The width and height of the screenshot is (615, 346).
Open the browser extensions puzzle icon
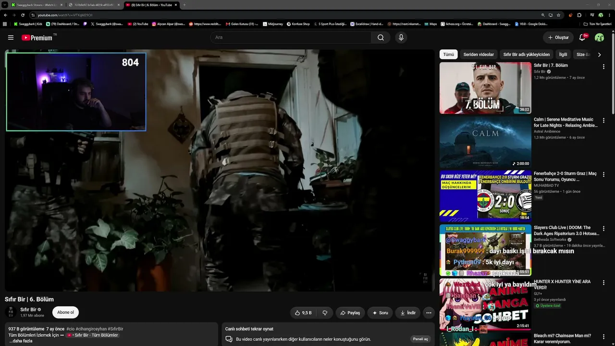pyautogui.click(x=579, y=15)
